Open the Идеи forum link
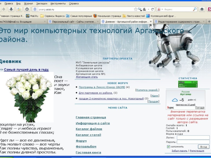The height and width of the screenshot is (158, 211). click(x=155, y=96)
